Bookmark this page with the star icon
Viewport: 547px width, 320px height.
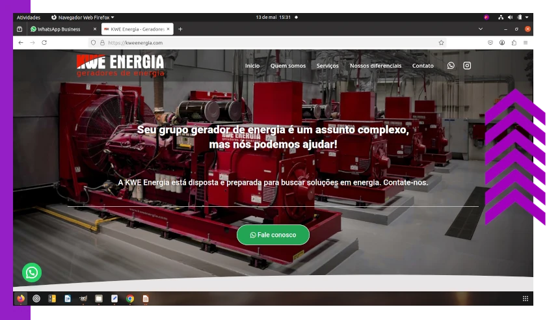click(x=441, y=42)
